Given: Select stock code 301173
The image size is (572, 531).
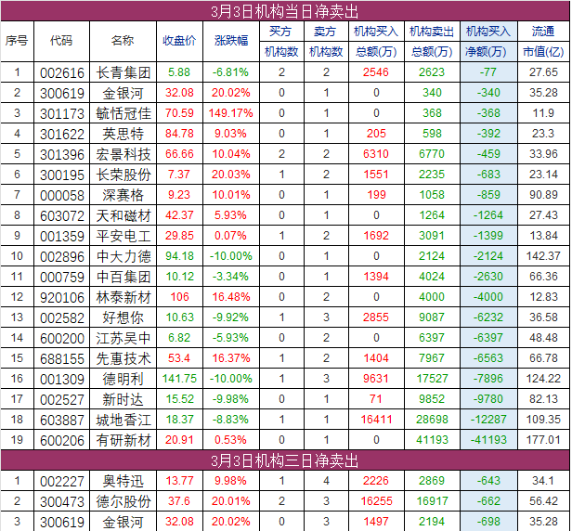Looking at the screenshot, I should (62, 114).
